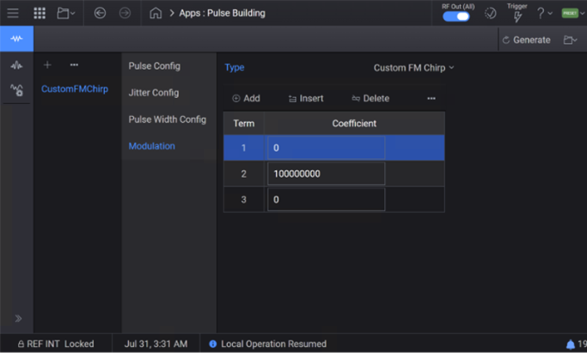Open Pulse Width Config tab
Screen dimensions: 587x353
tap(168, 119)
